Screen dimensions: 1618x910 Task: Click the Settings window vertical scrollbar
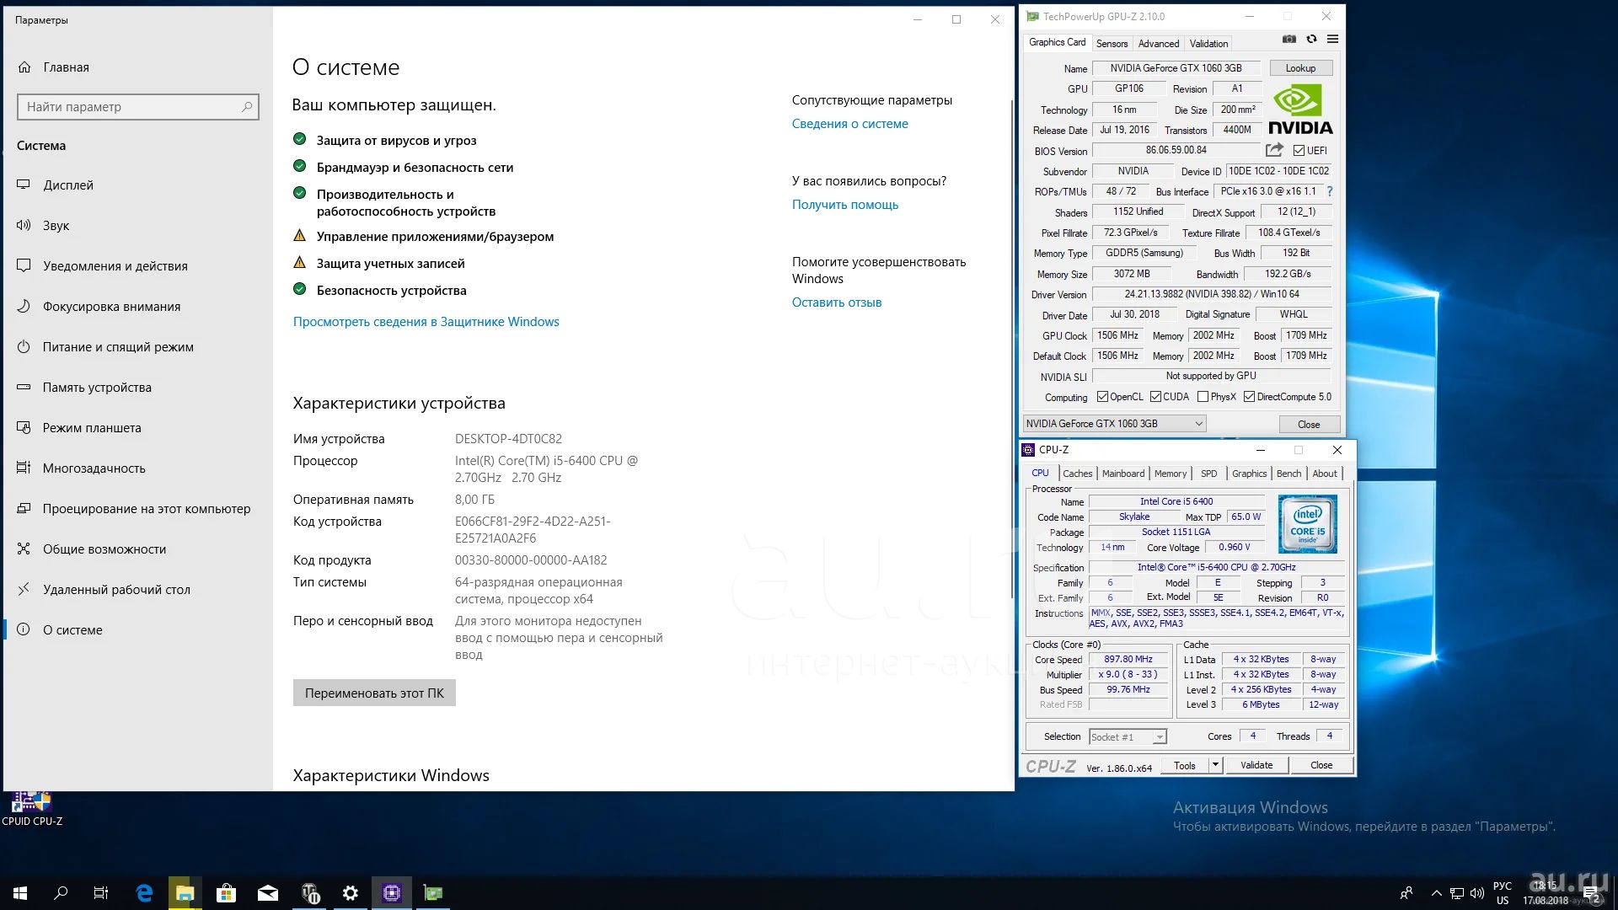pyautogui.click(x=1011, y=347)
